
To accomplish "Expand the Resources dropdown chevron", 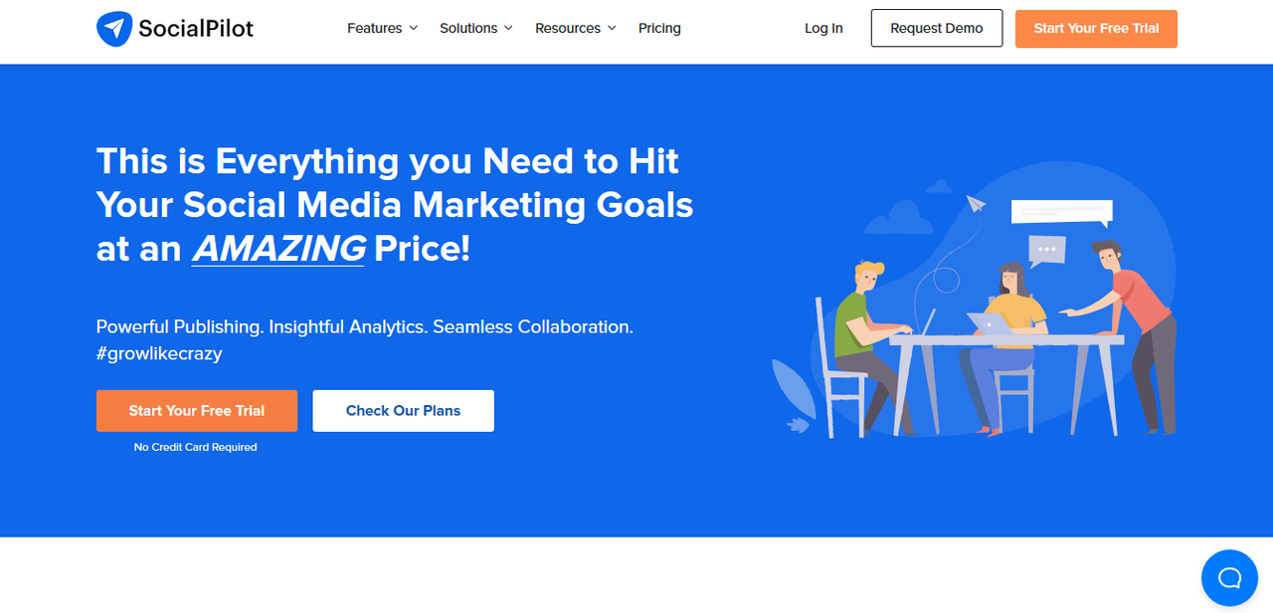I will (x=612, y=28).
